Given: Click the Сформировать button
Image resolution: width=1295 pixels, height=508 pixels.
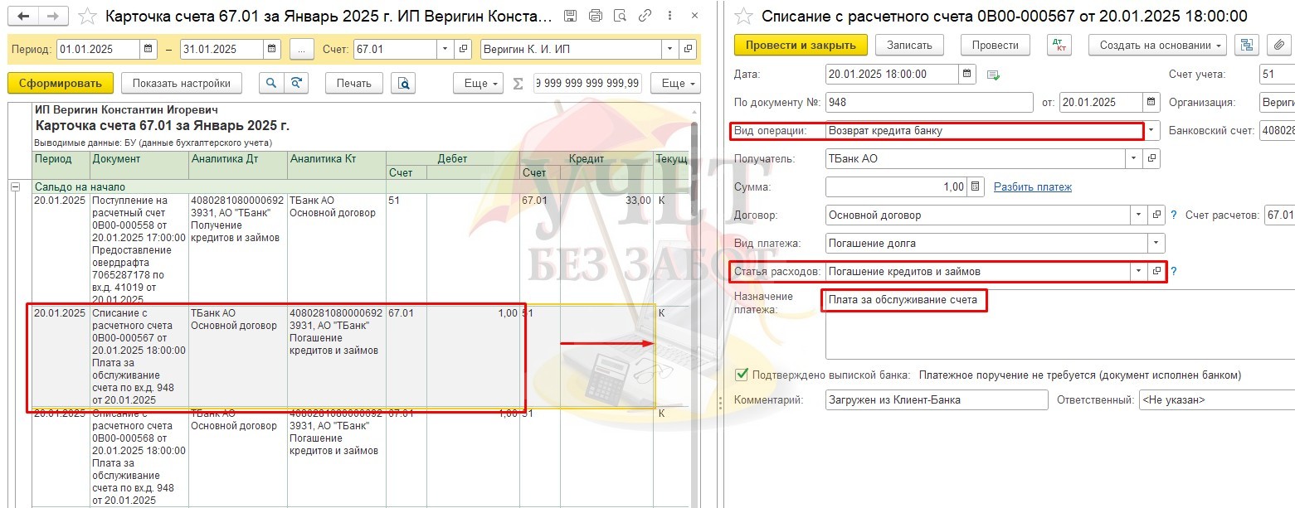Looking at the screenshot, I should 60,83.
